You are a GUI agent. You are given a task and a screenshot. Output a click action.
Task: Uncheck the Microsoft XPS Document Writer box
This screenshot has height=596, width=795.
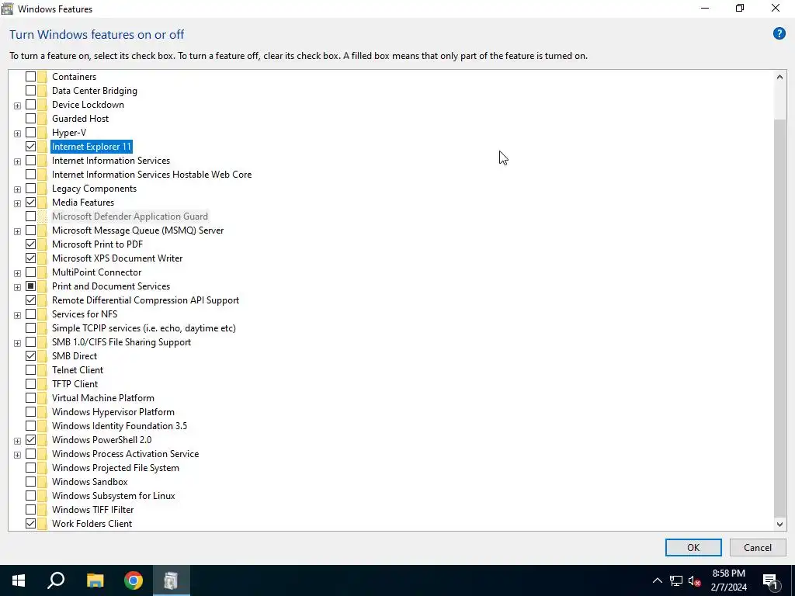click(x=30, y=258)
